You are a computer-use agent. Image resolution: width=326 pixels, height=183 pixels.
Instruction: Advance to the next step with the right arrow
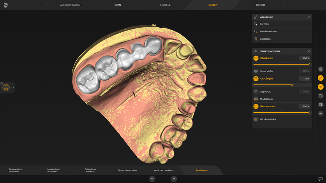click(174, 179)
